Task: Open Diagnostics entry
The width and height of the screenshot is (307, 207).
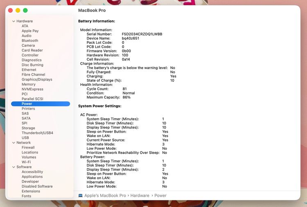Action: point(32,60)
